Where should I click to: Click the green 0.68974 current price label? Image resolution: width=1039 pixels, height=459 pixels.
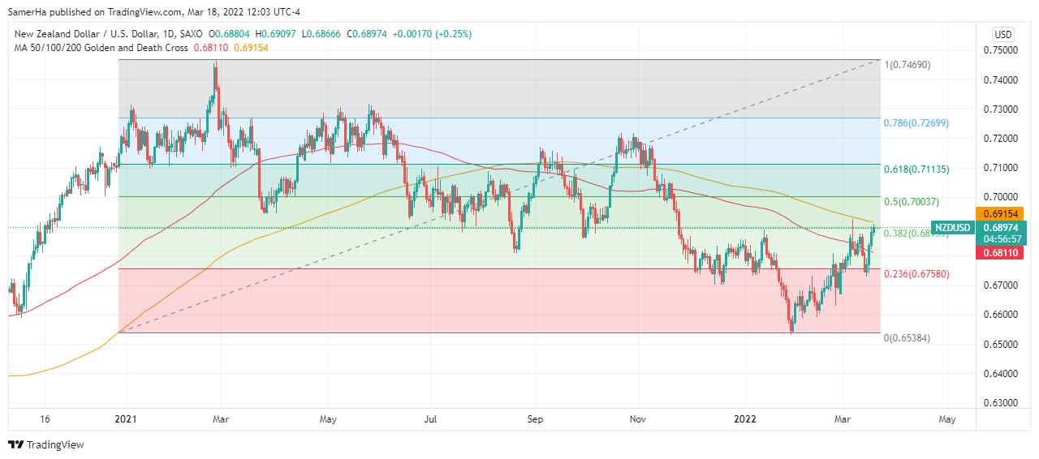coord(1003,228)
